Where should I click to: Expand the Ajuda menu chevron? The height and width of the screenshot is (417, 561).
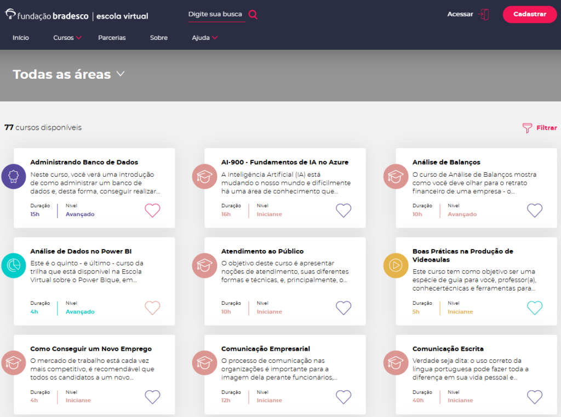[215, 38]
